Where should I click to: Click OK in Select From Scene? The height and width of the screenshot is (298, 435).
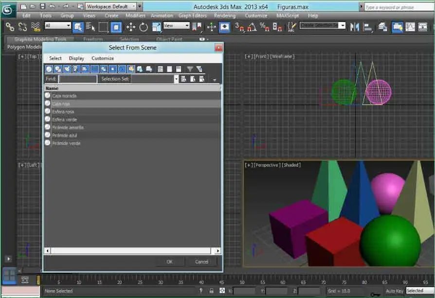169,262
